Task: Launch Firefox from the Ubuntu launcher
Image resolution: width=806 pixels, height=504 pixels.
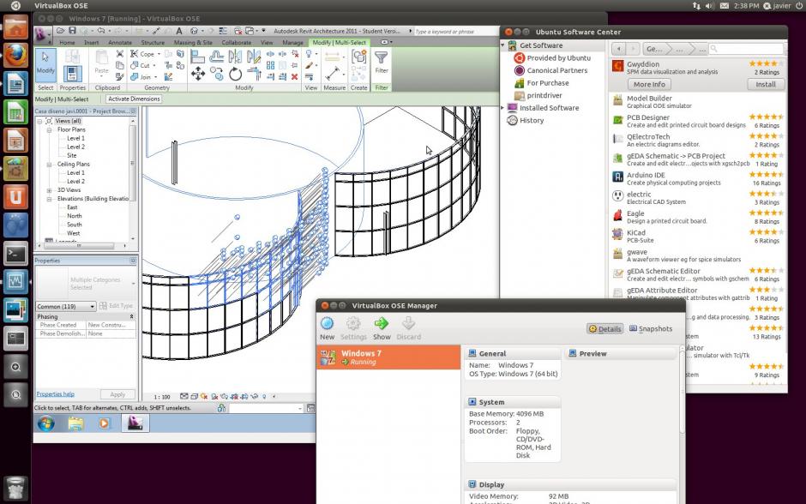Action: [x=16, y=55]
